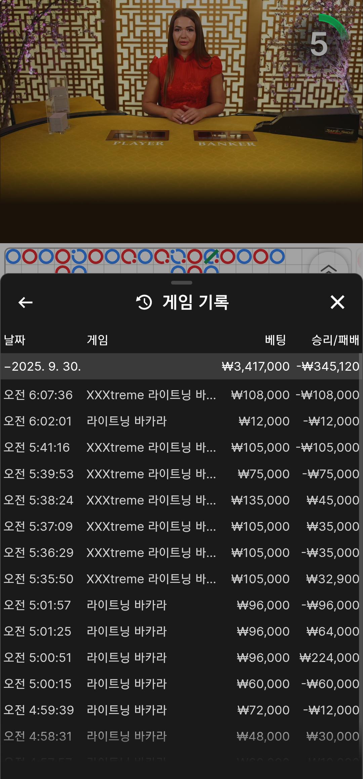Open the 오전 6:07:36 XXXtreme game record
Screen dimensions: 363x779
182,395
